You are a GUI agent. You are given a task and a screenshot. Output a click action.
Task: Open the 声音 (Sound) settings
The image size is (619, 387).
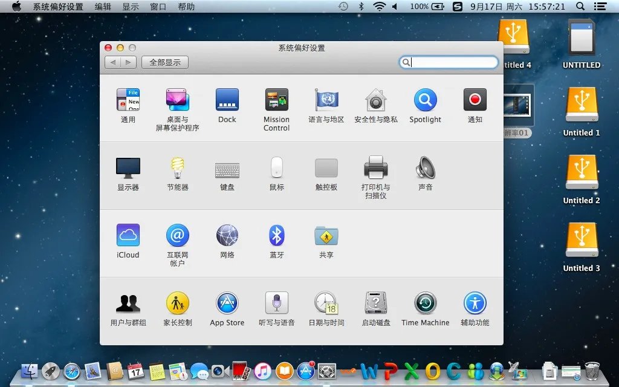[425, 167]
